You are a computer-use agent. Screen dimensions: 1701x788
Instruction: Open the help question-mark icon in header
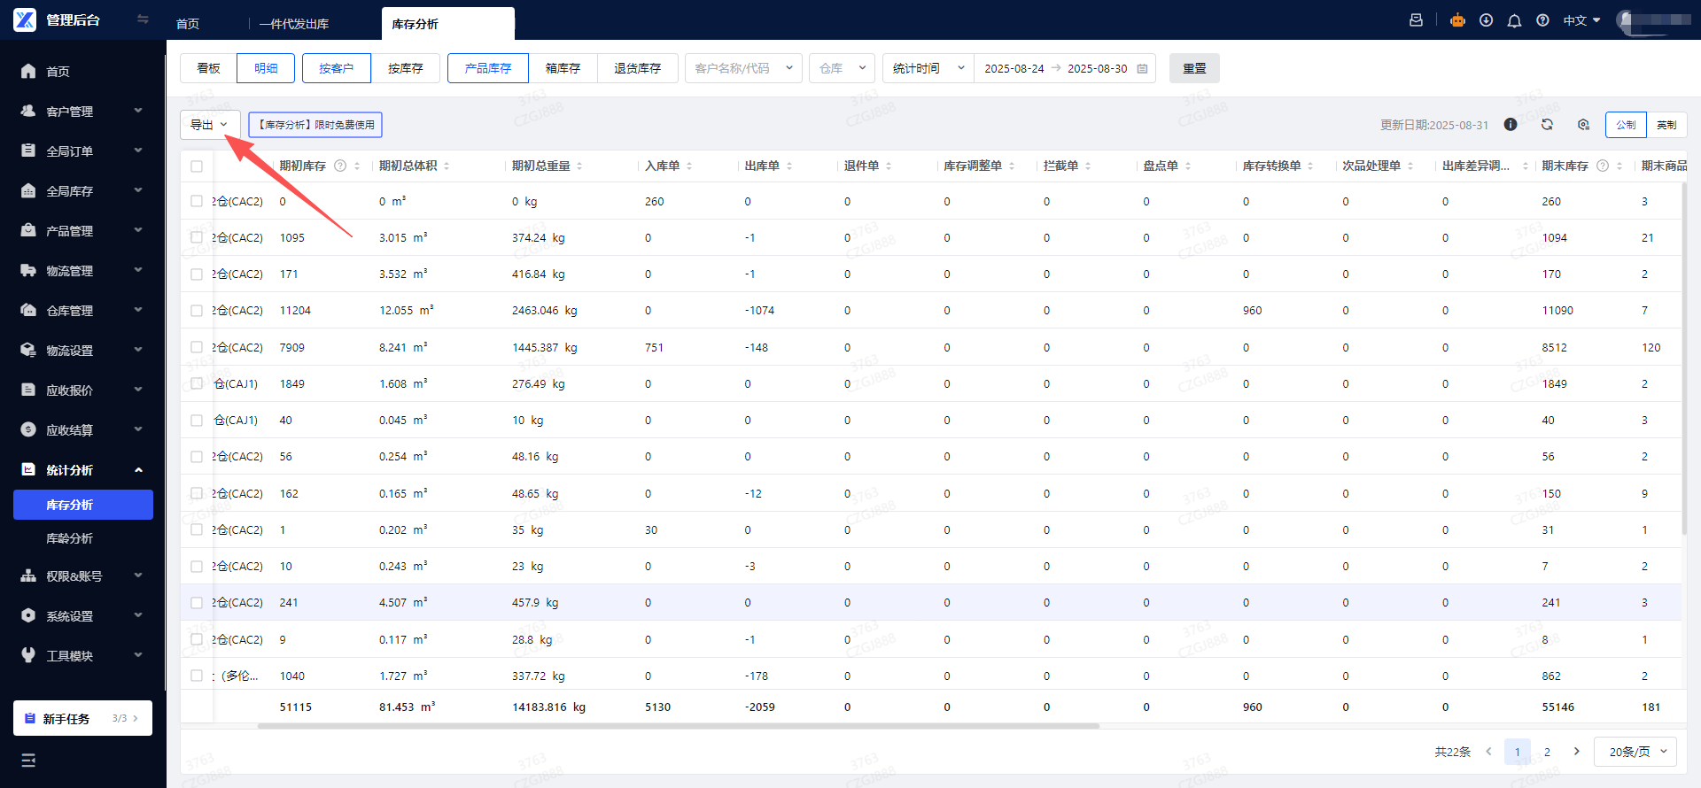click(x=1542, y=20)
